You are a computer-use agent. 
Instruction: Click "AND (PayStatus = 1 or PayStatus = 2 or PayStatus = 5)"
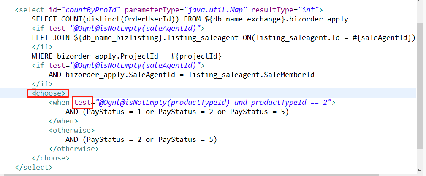click(177, 112)
